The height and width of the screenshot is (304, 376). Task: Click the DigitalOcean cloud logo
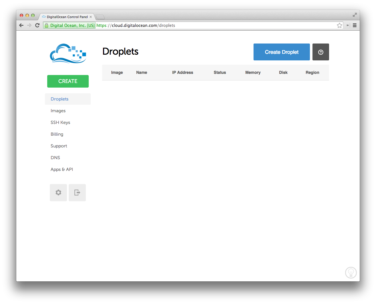pyautogui.click(x=68, y=53)
